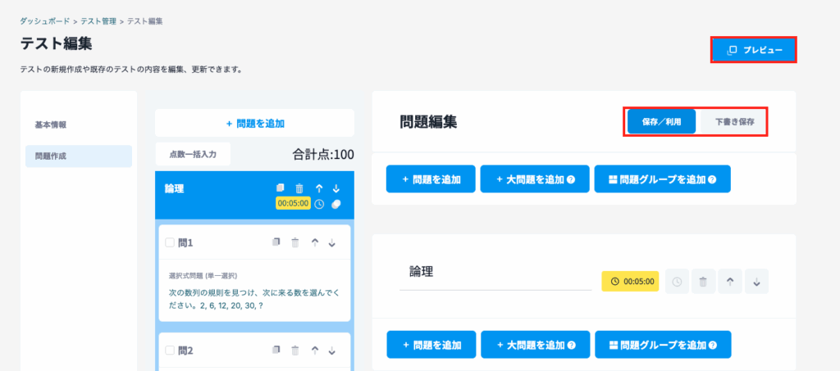Screen dimensions: 840x371
Task: Click upper ＋大問題を追加 button
Action: (535, 179)
